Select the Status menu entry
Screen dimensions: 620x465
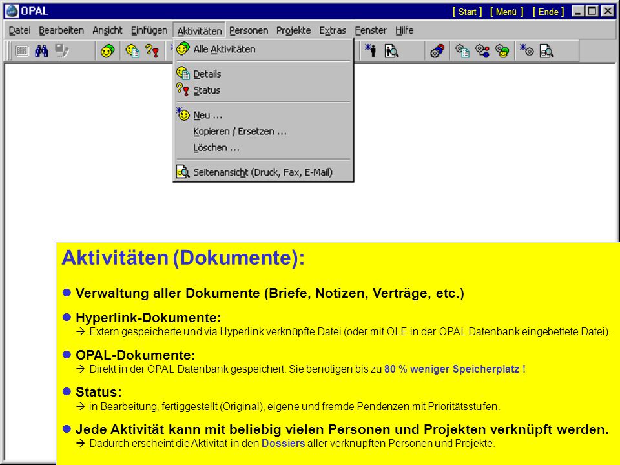pos(263,90)
